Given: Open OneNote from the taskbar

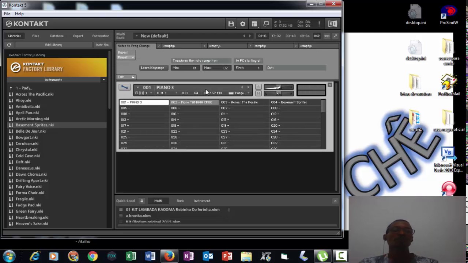Looking at the screenshot, I should click(189, 256).
